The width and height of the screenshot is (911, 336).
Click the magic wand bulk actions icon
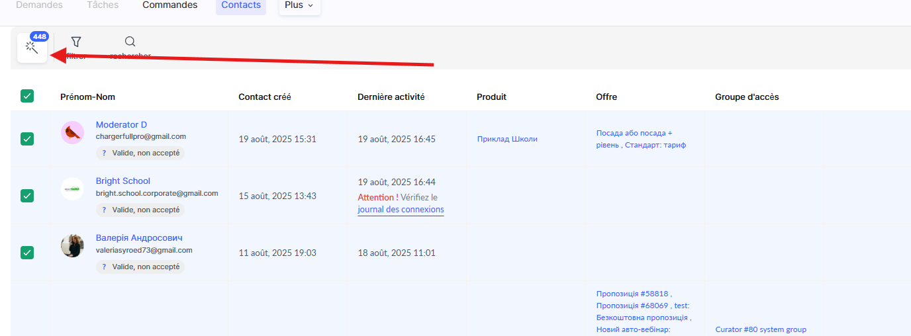[32, 48]
